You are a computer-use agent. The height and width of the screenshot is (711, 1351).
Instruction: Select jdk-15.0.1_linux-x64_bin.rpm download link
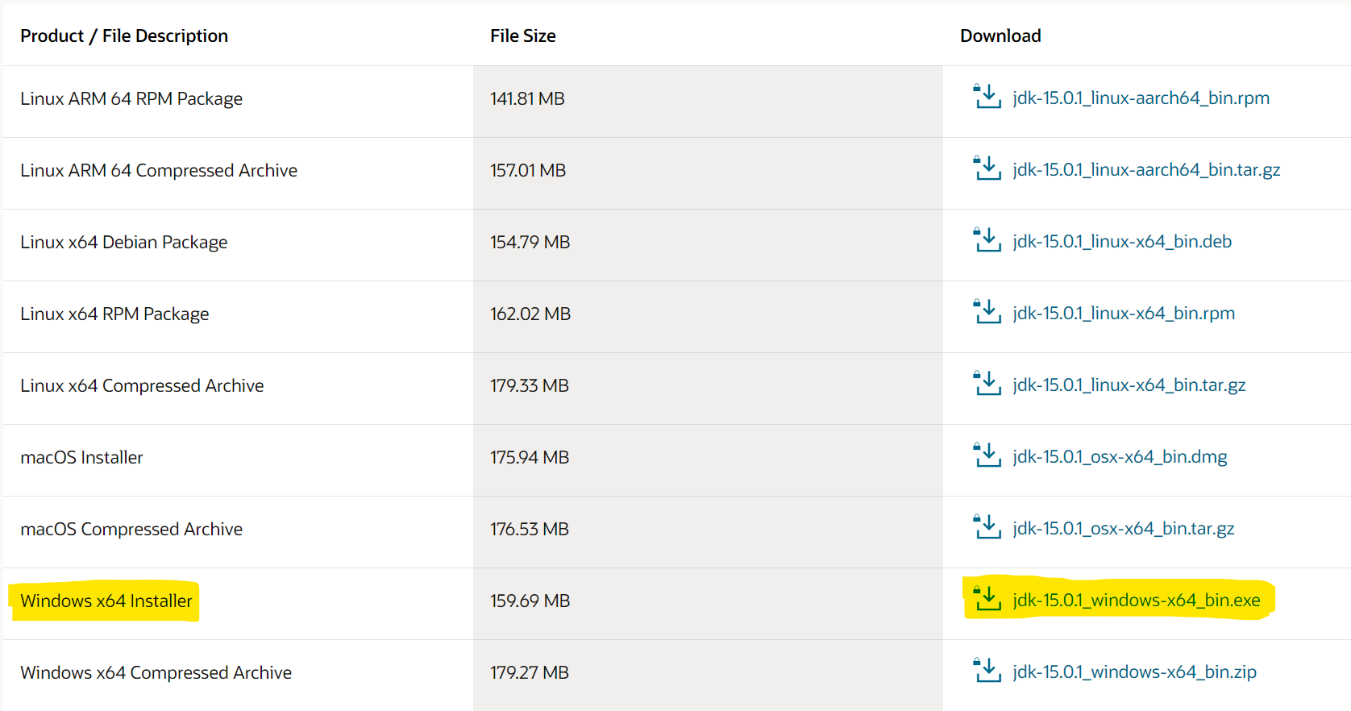1124,314
